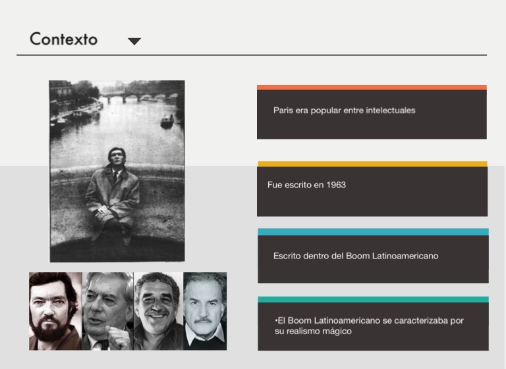506x369 pixels.
Task: Expand the dropdown arrow beside Contexto
Action: (x=134, y=41)
